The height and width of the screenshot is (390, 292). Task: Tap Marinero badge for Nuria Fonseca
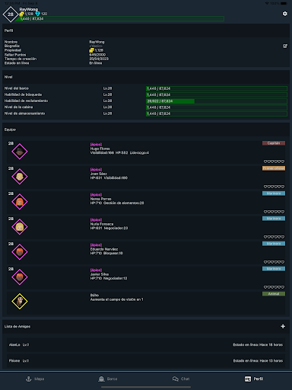274,219
